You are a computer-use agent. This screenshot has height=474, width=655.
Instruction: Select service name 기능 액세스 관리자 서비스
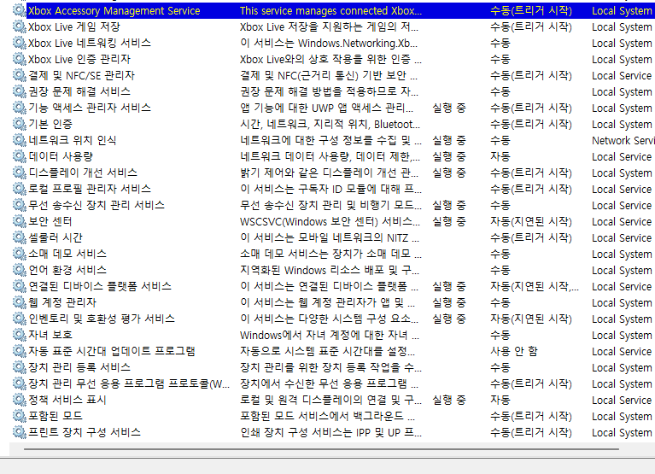point(90,108)
